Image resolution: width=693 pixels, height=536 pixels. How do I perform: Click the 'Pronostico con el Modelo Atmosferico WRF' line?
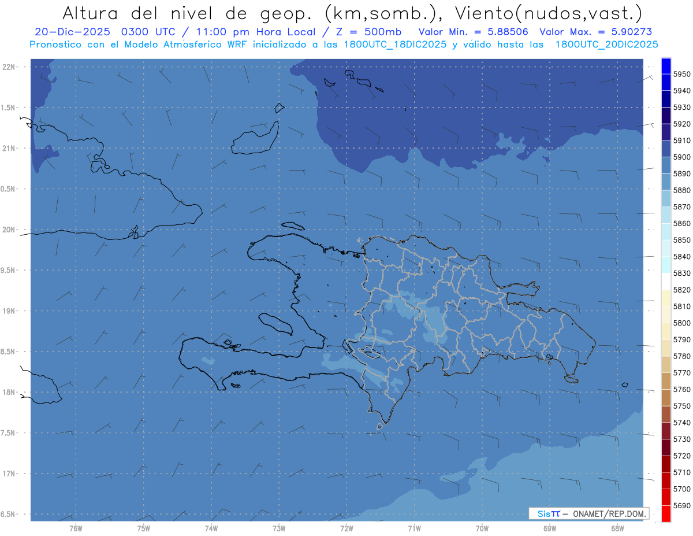pos(140,45)
